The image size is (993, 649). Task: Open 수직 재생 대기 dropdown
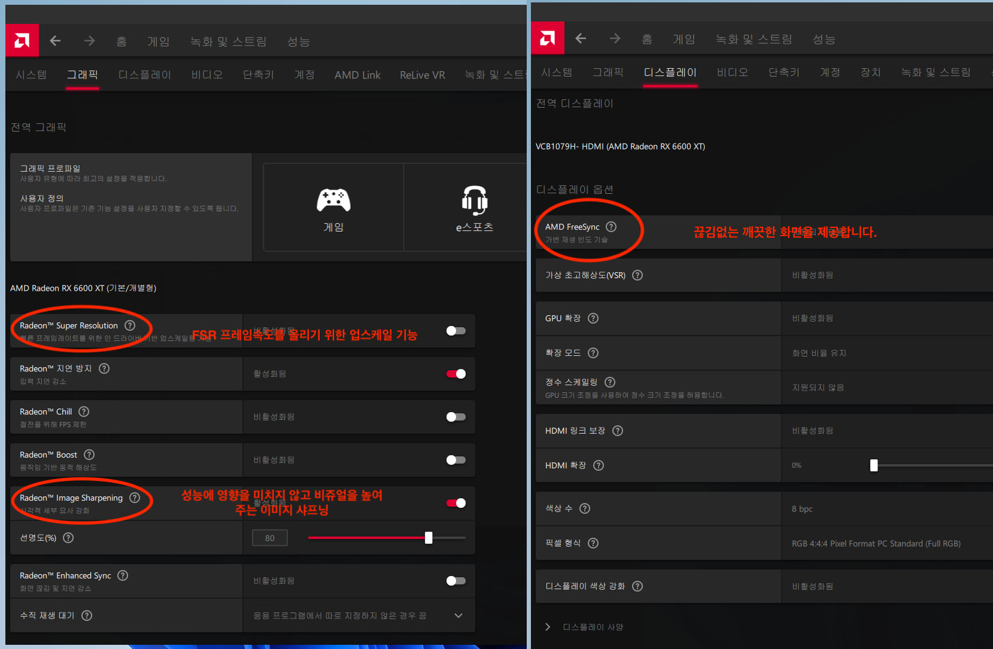pyautogui.click(x=359, y=616)
